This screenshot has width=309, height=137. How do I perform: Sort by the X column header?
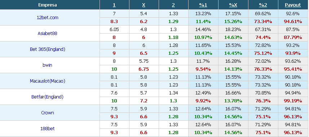[144, 5]
